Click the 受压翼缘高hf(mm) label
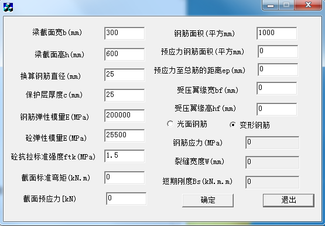This screenshot has width=325, height=226. click(x=205, y=109)
